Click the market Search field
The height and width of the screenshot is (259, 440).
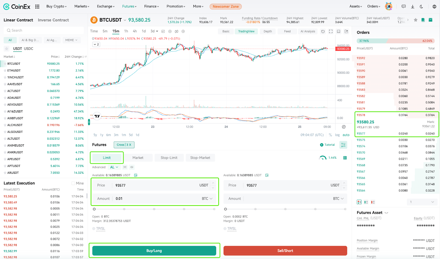coord(44,31)
